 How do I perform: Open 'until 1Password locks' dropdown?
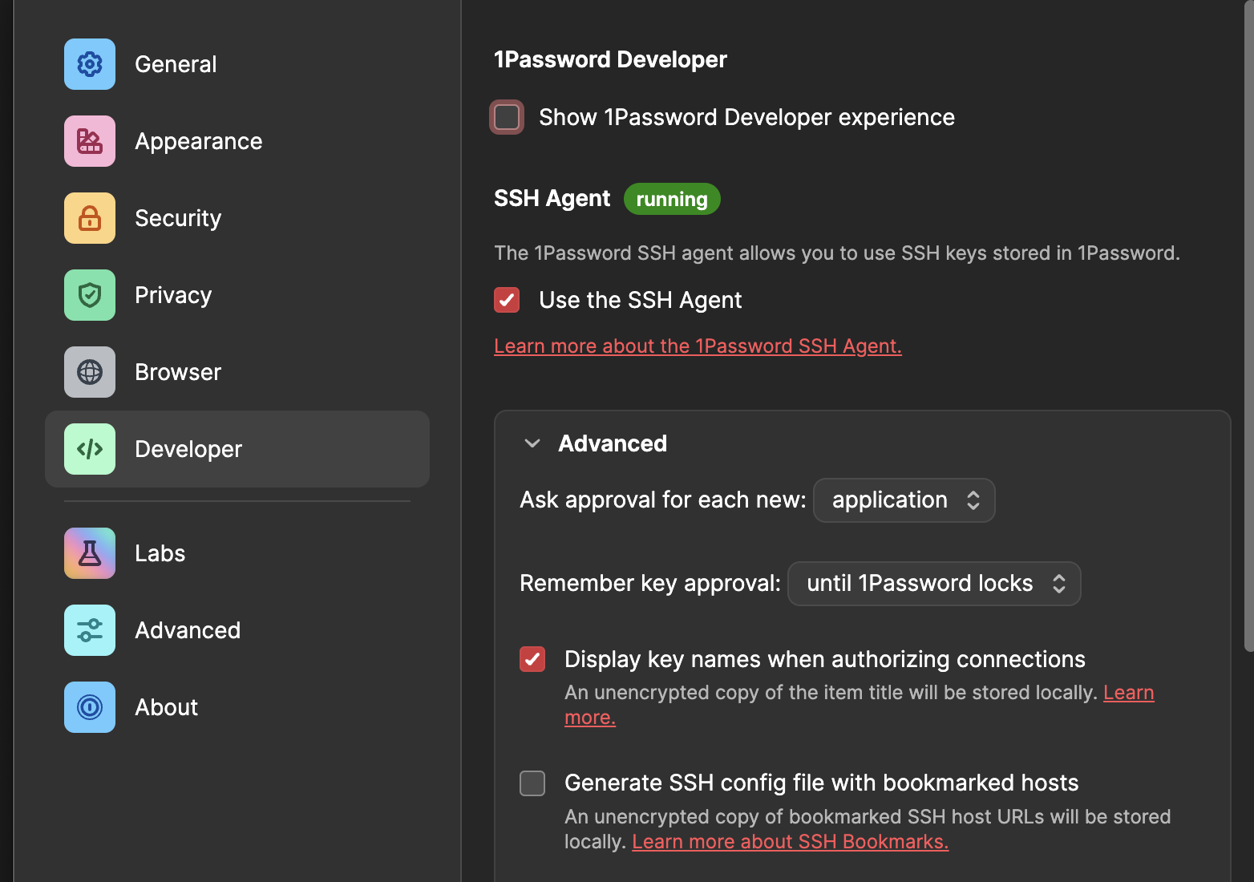[x=934, y=584]
